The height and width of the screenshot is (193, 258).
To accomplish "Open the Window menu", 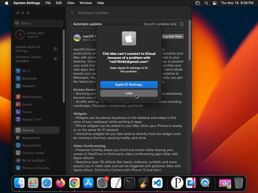I will (86, 3).
